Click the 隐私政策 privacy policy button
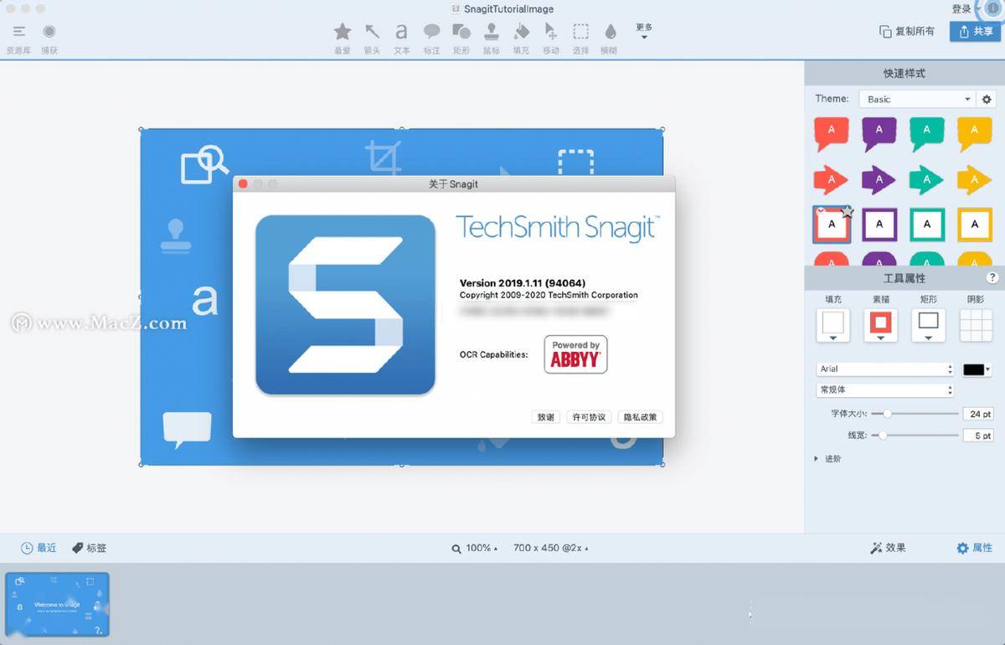 click(x=640, y=417)
